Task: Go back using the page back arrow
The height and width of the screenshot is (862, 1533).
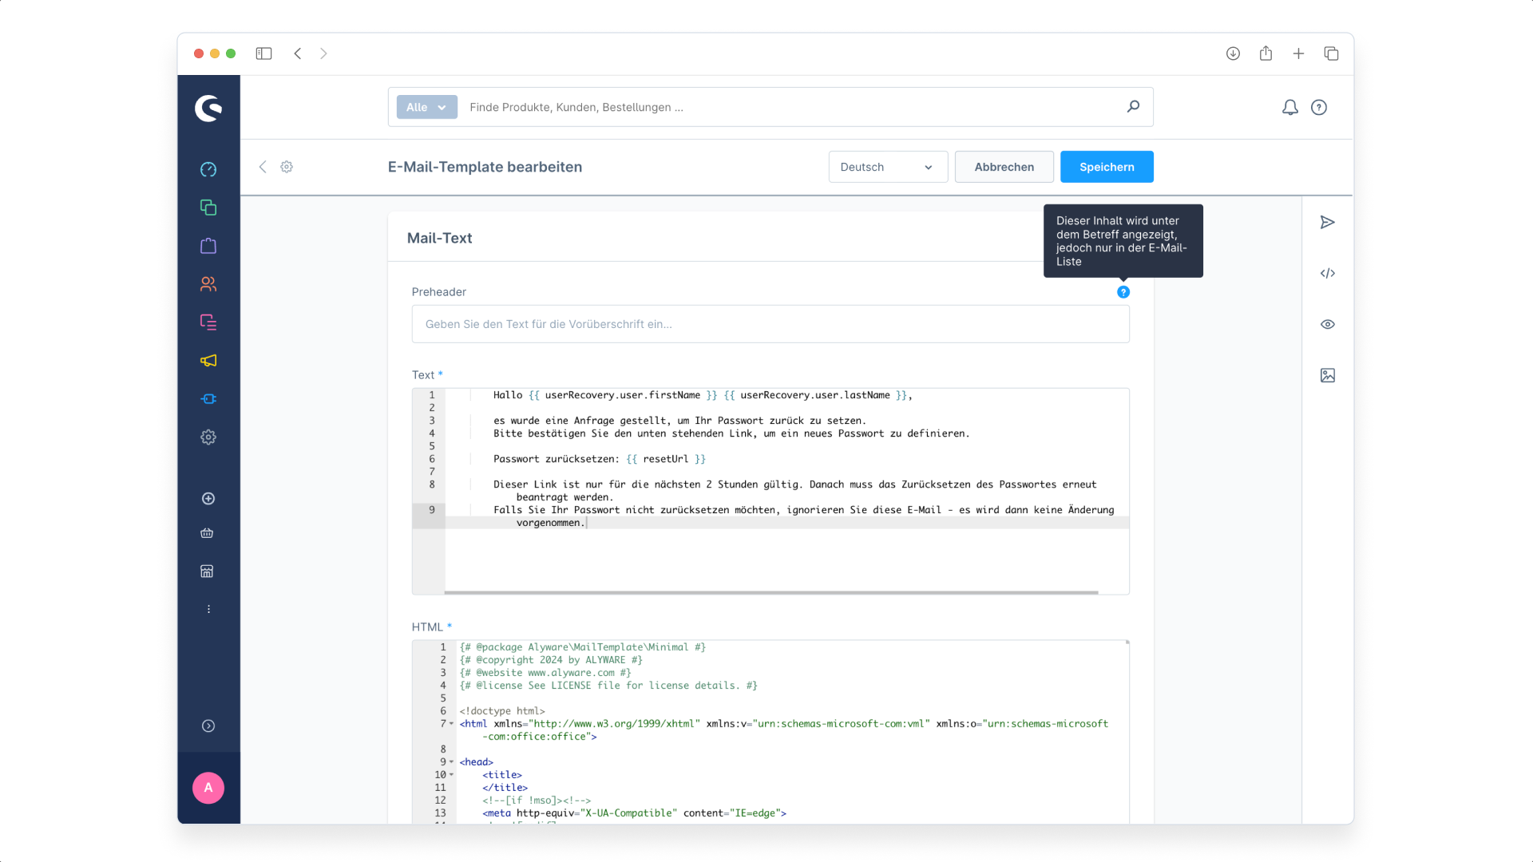Action: (263, 167)
